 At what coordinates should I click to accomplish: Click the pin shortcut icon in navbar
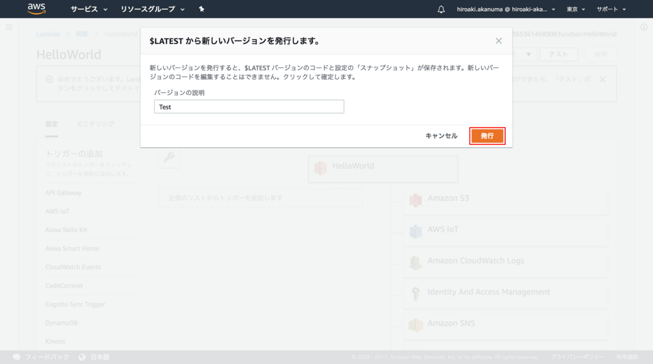click(202, 9)
